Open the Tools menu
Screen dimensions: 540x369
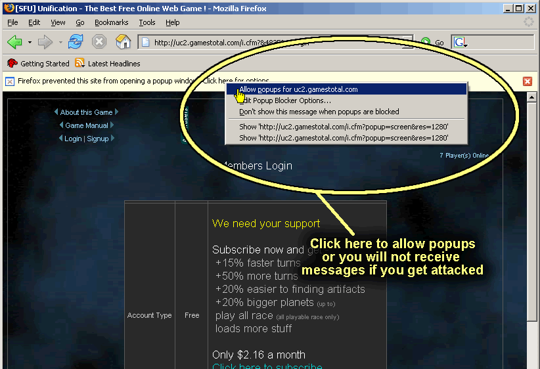coord(146,22)
